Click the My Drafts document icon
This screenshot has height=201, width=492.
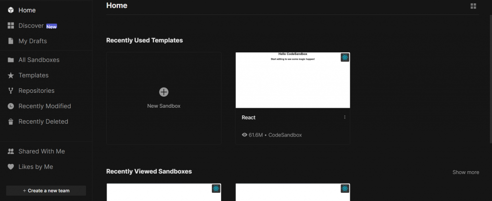pos(11,41)
